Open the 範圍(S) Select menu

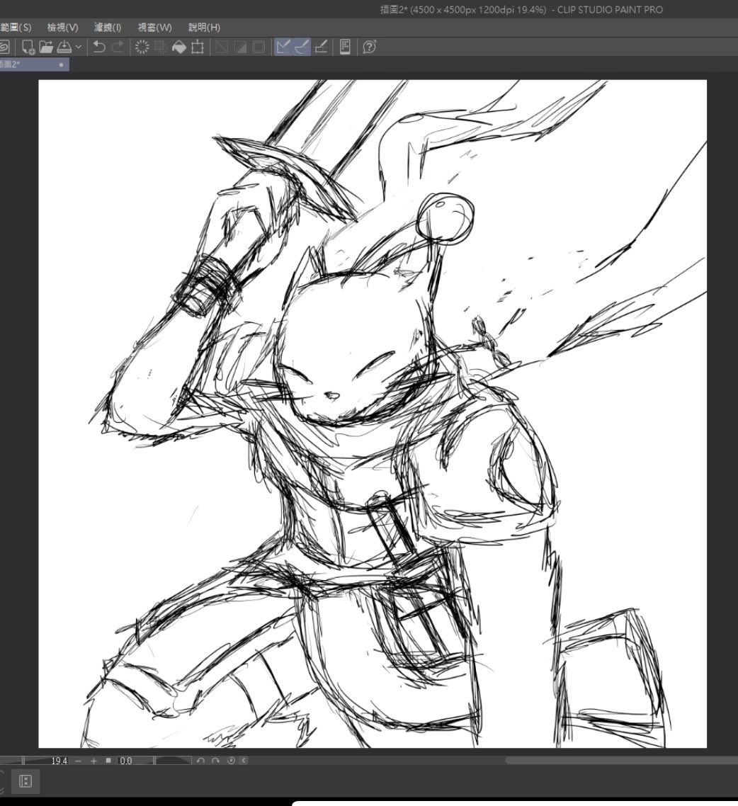[x=16, y=27]
